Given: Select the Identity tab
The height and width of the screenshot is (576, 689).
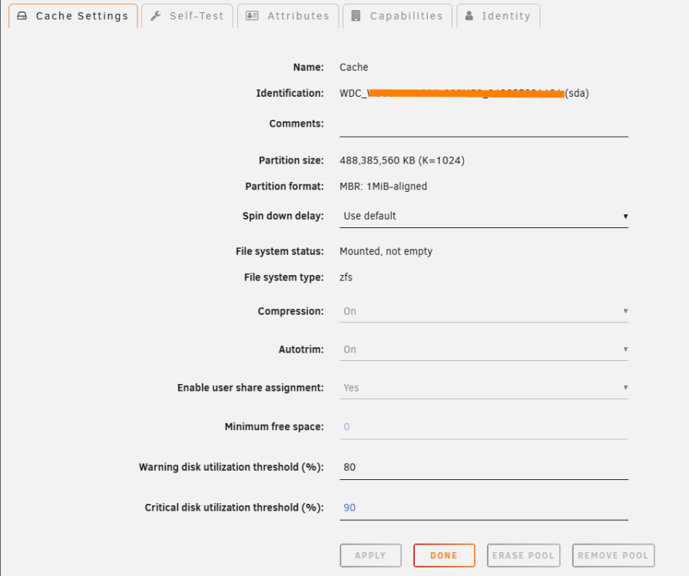Looking at the screenshot, I should coord(499,16).
